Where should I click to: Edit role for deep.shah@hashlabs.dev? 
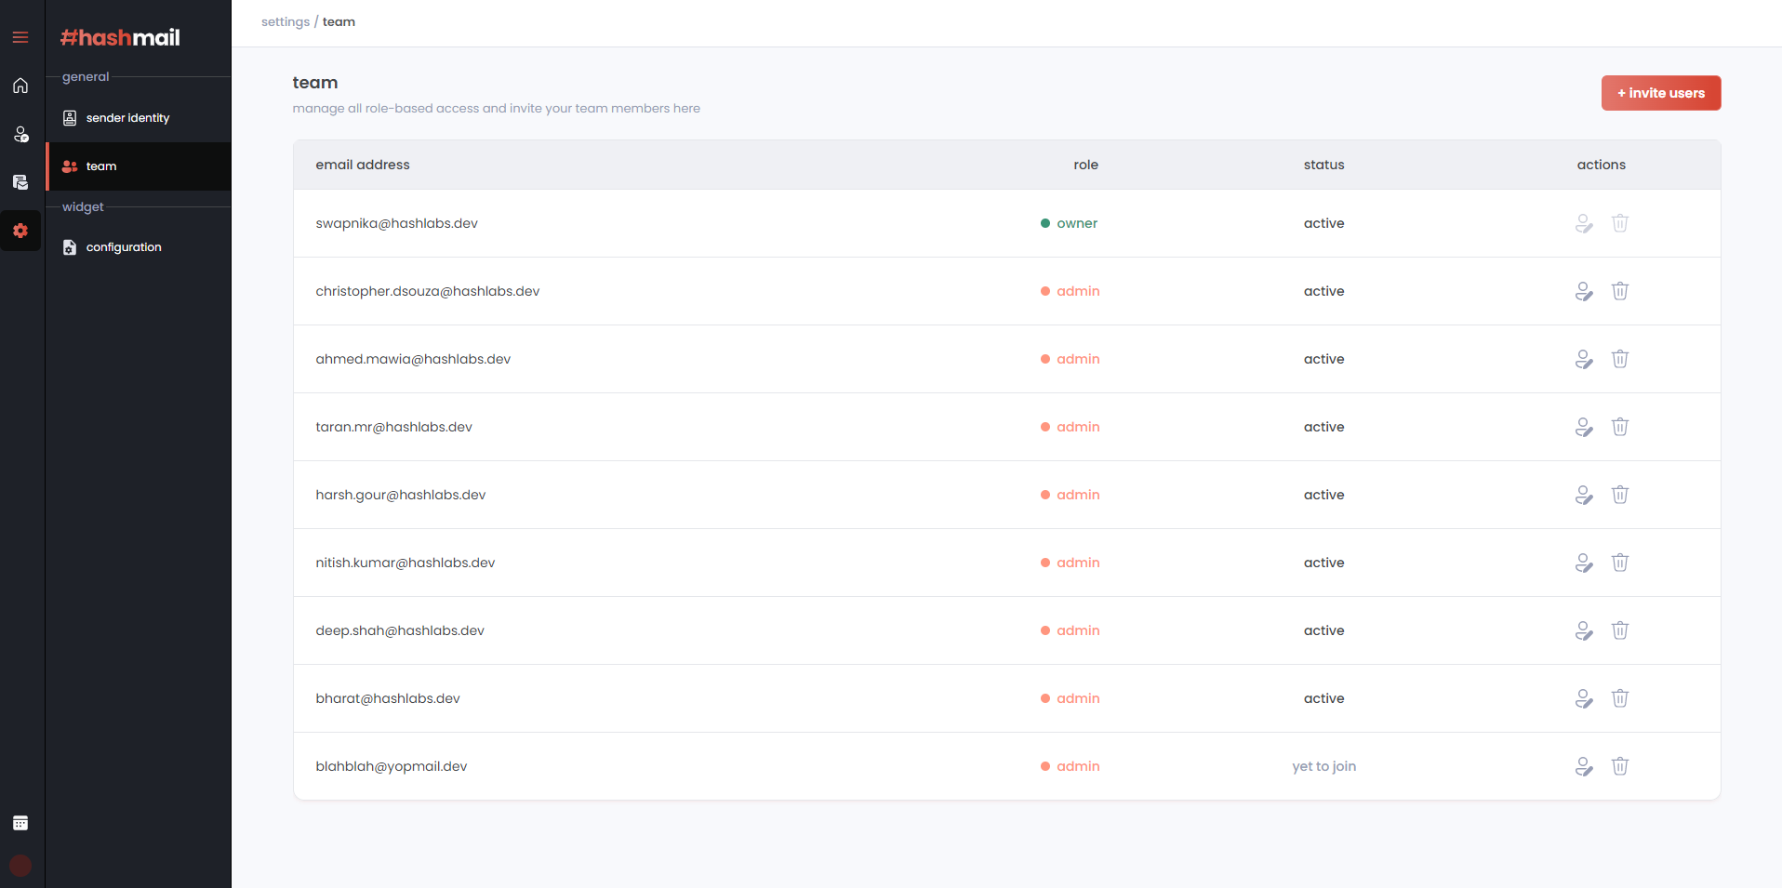[1584, 630]
